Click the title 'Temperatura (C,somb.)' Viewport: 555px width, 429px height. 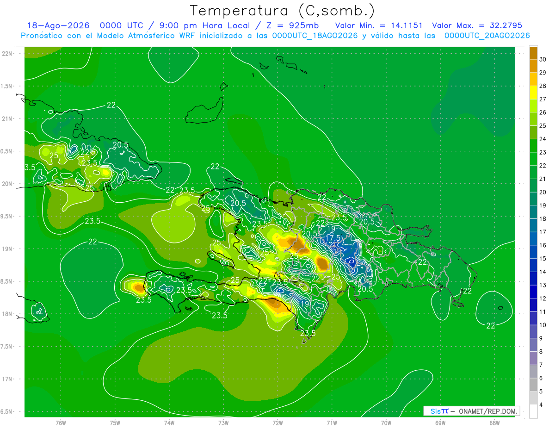pyautogui.click(x=282, y=11)
